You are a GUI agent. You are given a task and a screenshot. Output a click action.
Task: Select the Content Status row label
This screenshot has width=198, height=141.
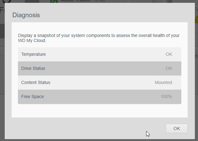coord(36,82)
